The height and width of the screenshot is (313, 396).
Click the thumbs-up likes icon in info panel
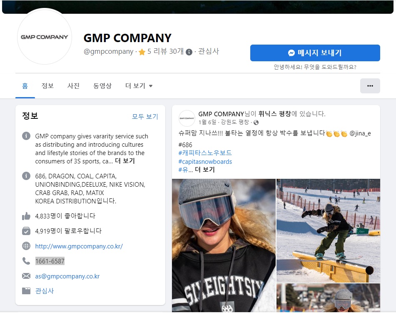[26, 216]
